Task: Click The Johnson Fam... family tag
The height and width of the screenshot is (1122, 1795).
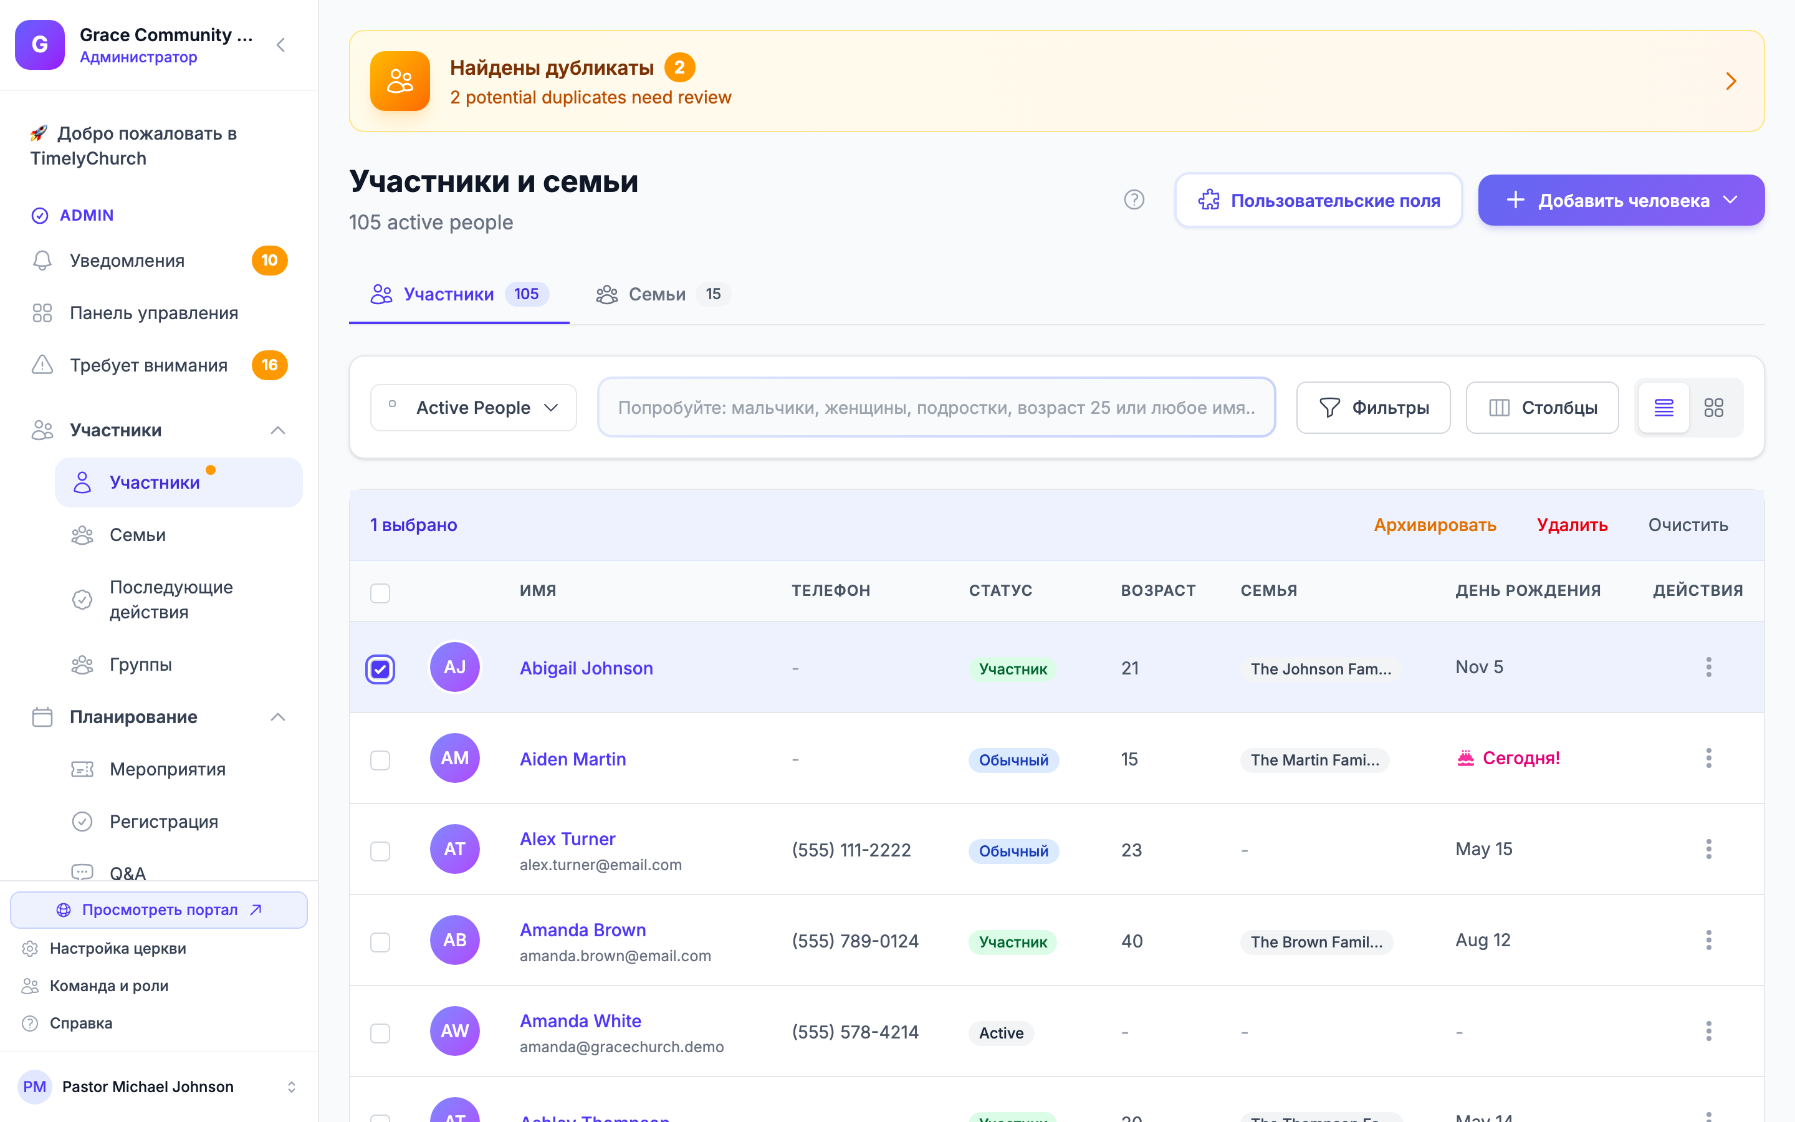Action: (1320, 669)
